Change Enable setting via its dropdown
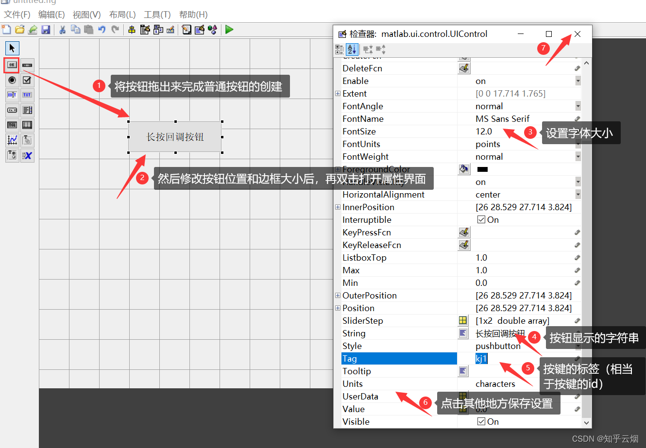 click(578, 81)
